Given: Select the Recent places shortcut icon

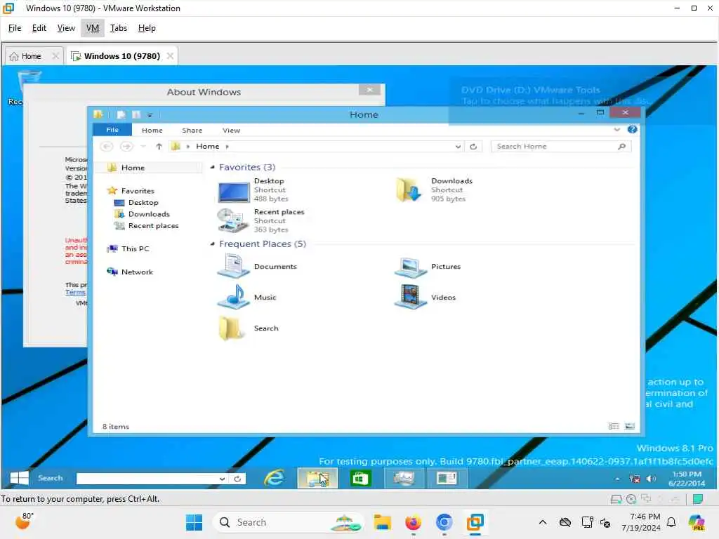Looking at the screenshot, I should pyautogui.click(x=232, y=220).
